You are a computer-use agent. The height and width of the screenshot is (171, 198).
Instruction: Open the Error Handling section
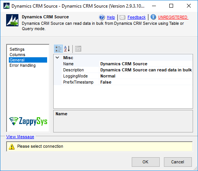click(x=23, y=65)
